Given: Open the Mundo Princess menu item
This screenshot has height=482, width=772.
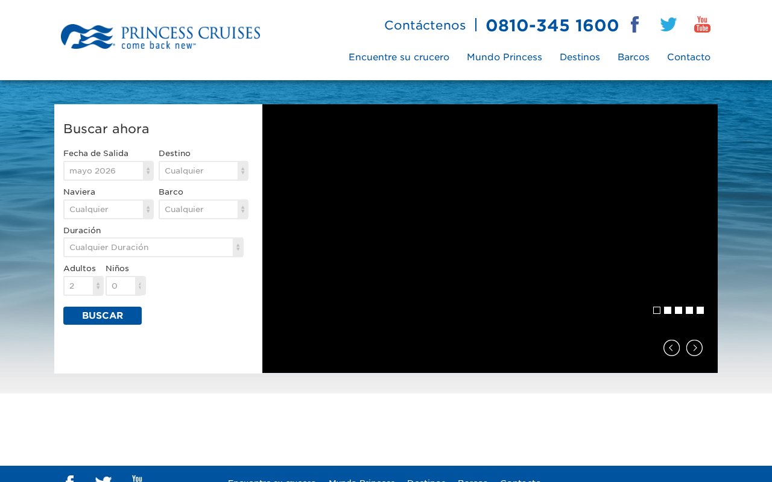Looking at the screenshot, I should (504, 57).
